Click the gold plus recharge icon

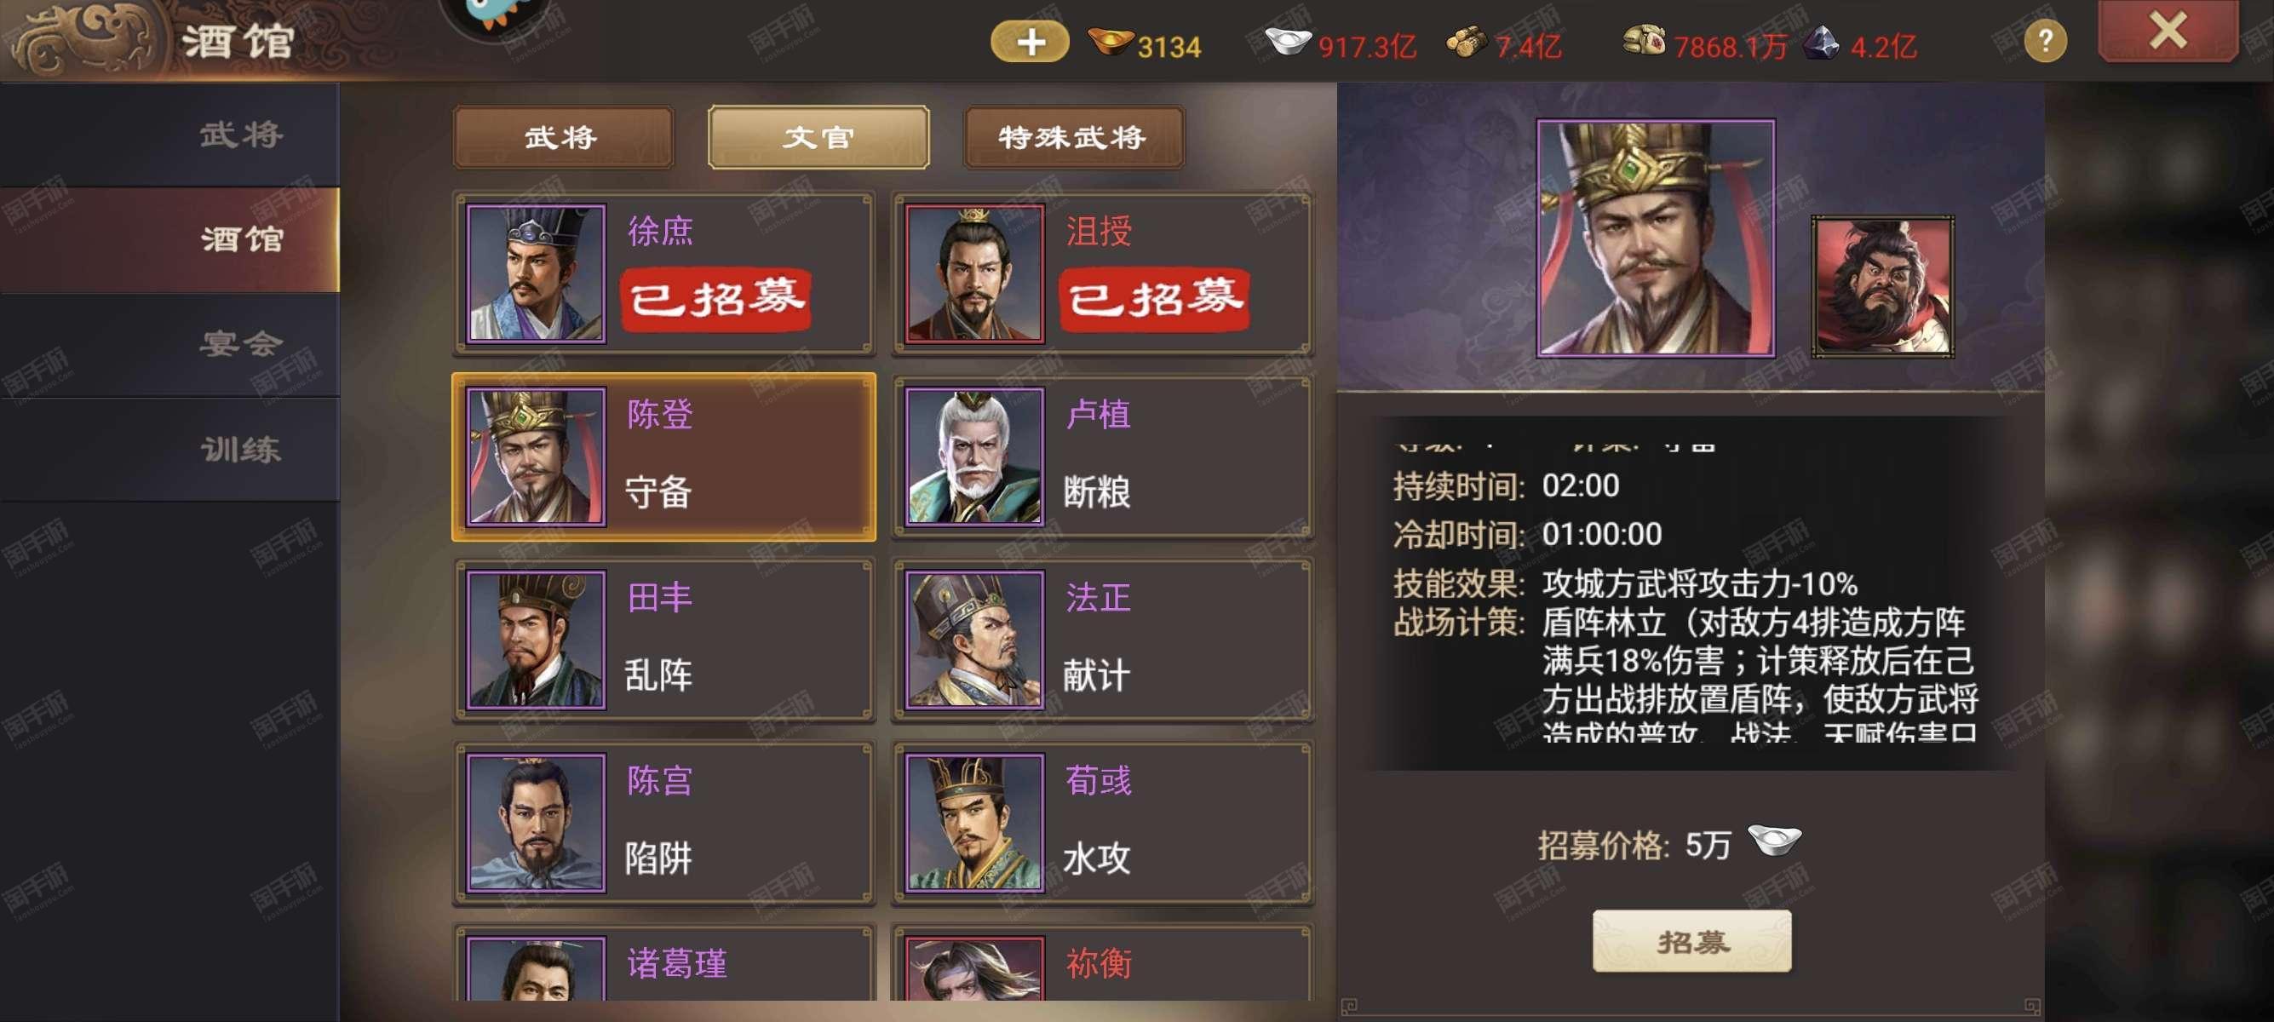[1030, 42]
